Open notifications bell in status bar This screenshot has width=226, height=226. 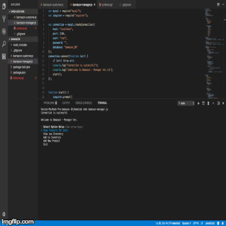(223, 223)
